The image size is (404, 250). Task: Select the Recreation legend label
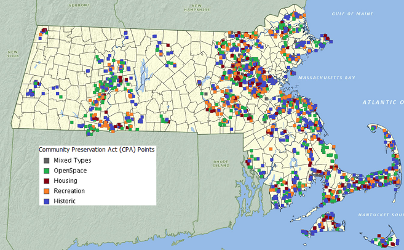[x=69, y=191]
